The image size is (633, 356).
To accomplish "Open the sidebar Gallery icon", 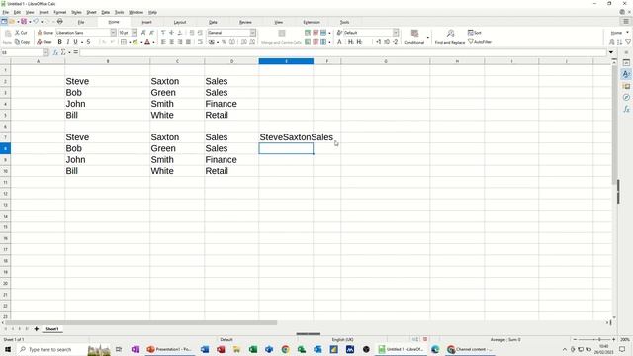I will point(626,86).
